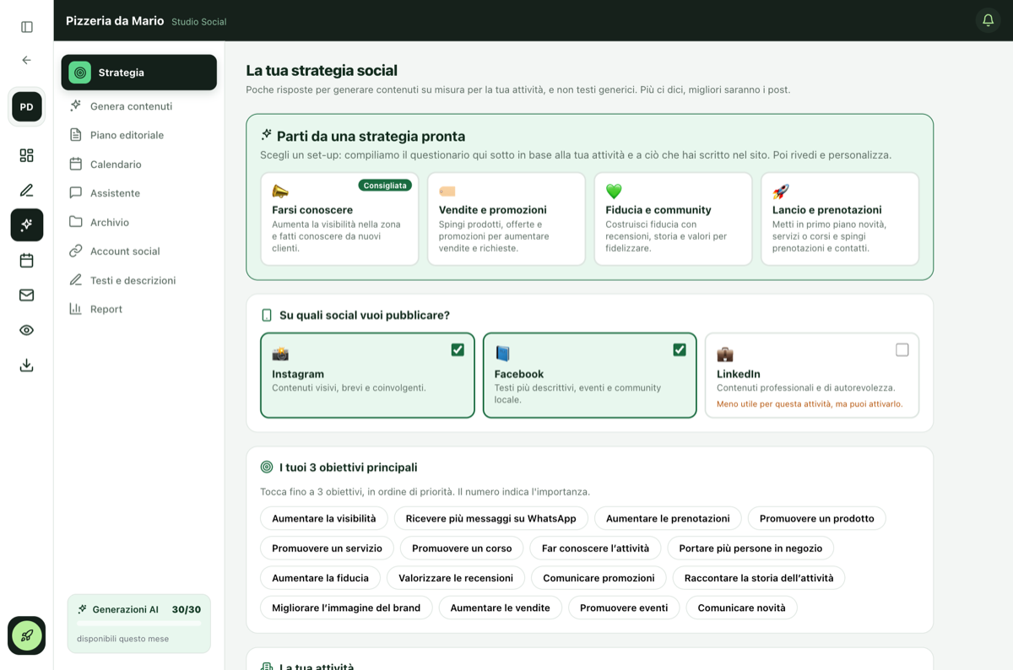Toggle objective Promuovere un corso
The width and height of the screenshot is (1013, 670).
[x=462, y=548]
